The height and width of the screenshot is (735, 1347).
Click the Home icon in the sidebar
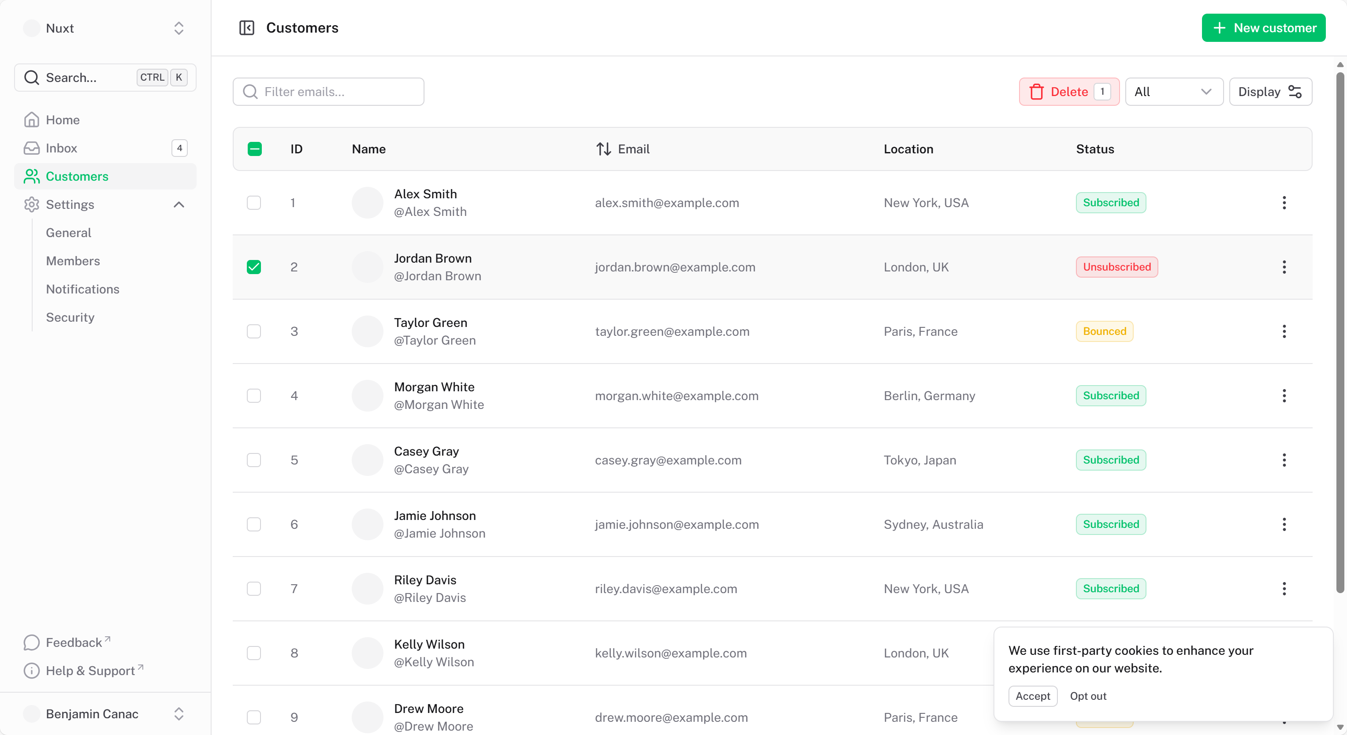point(32,120)
